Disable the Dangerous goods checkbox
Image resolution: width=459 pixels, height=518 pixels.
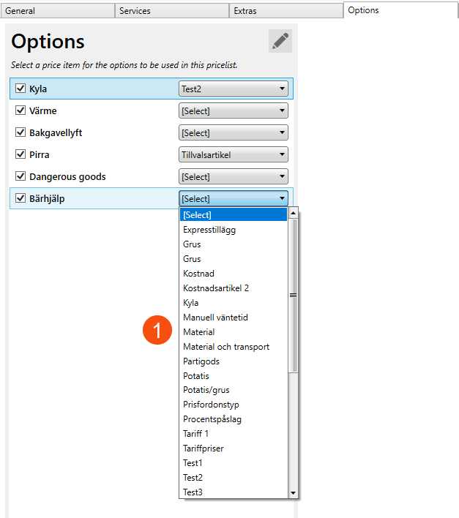tap(20, 177)
